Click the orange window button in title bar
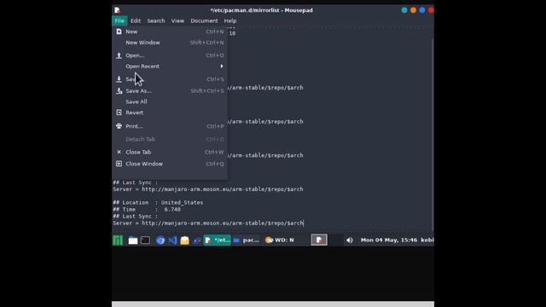The width and height of the screenshot is (546, 307). 413,10
